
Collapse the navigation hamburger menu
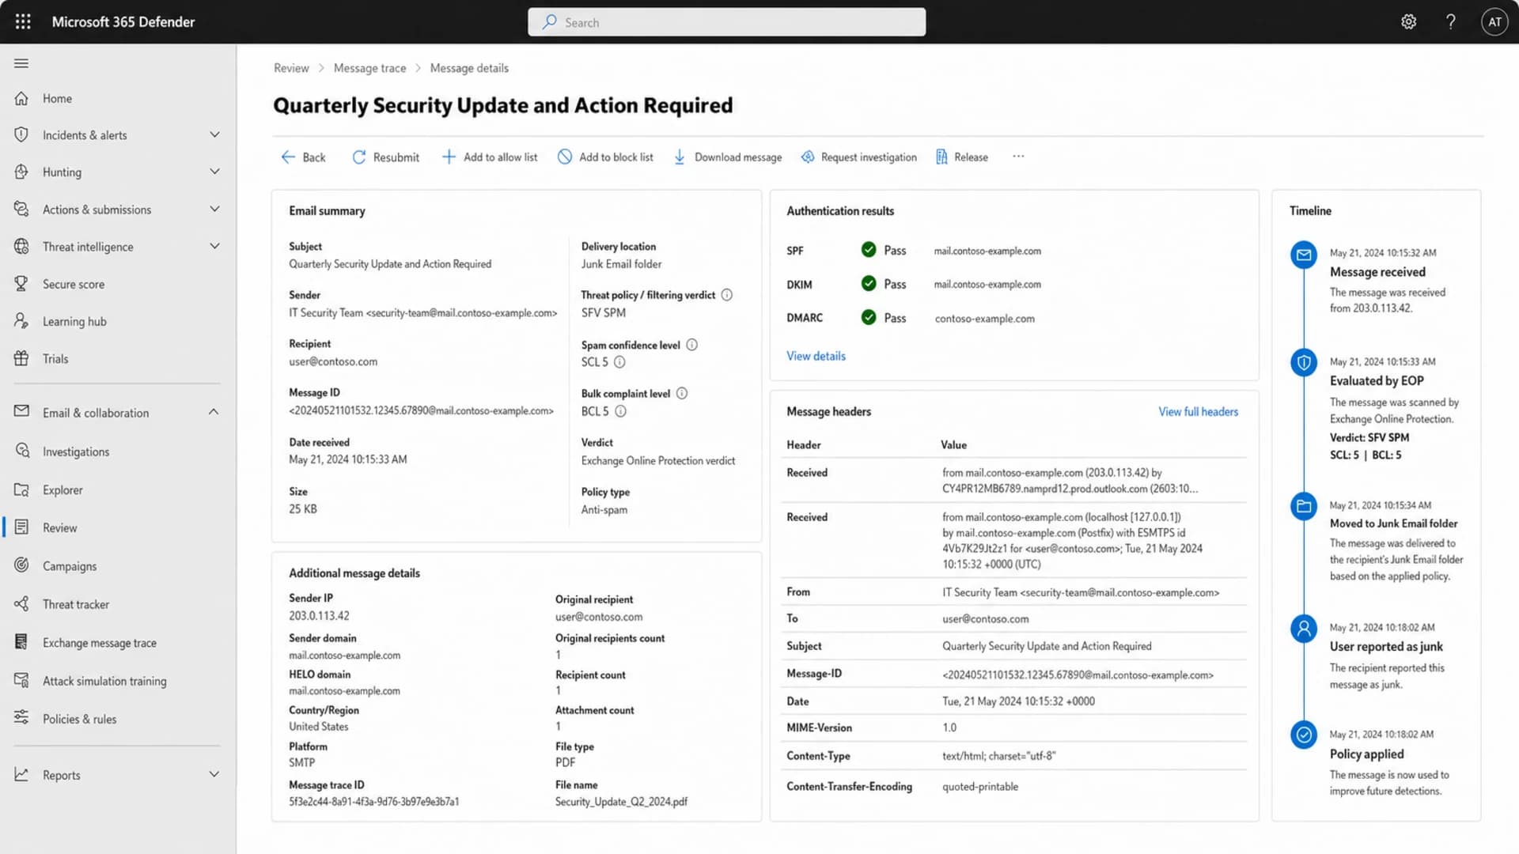tap(21, 63)
